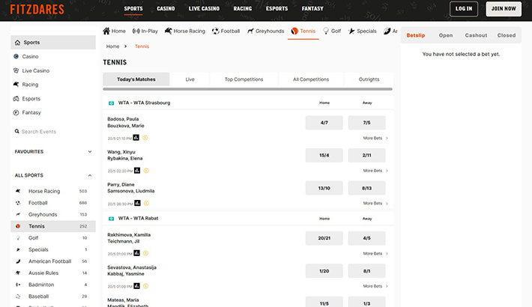Select Aussie Rules in sports list
The image size is (532, 307).
point(53,273)
